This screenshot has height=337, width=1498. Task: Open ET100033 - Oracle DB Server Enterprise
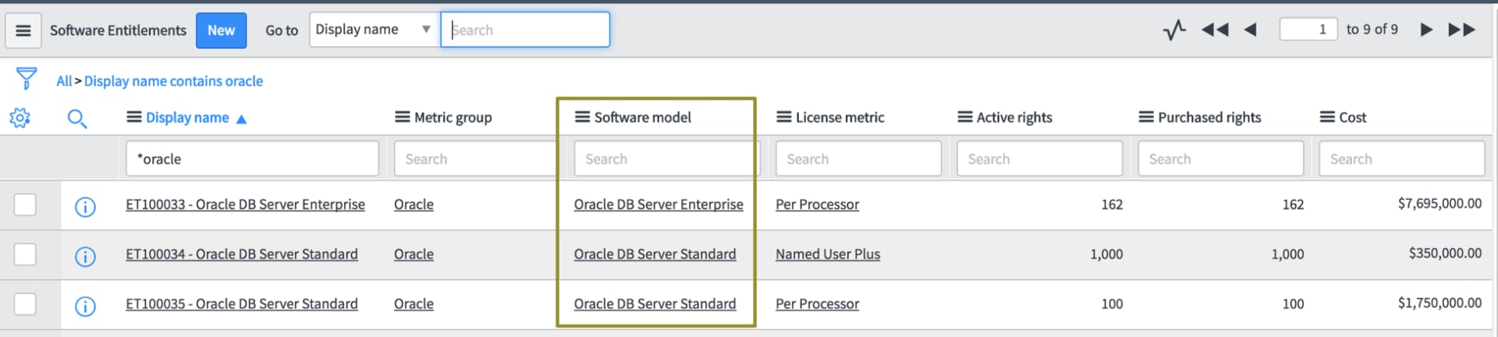pos(245,204)
